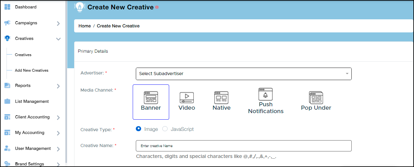Click the Reports chart icon in sidebar
Screen dimensions: 414x167
click(x=7, y=86)
